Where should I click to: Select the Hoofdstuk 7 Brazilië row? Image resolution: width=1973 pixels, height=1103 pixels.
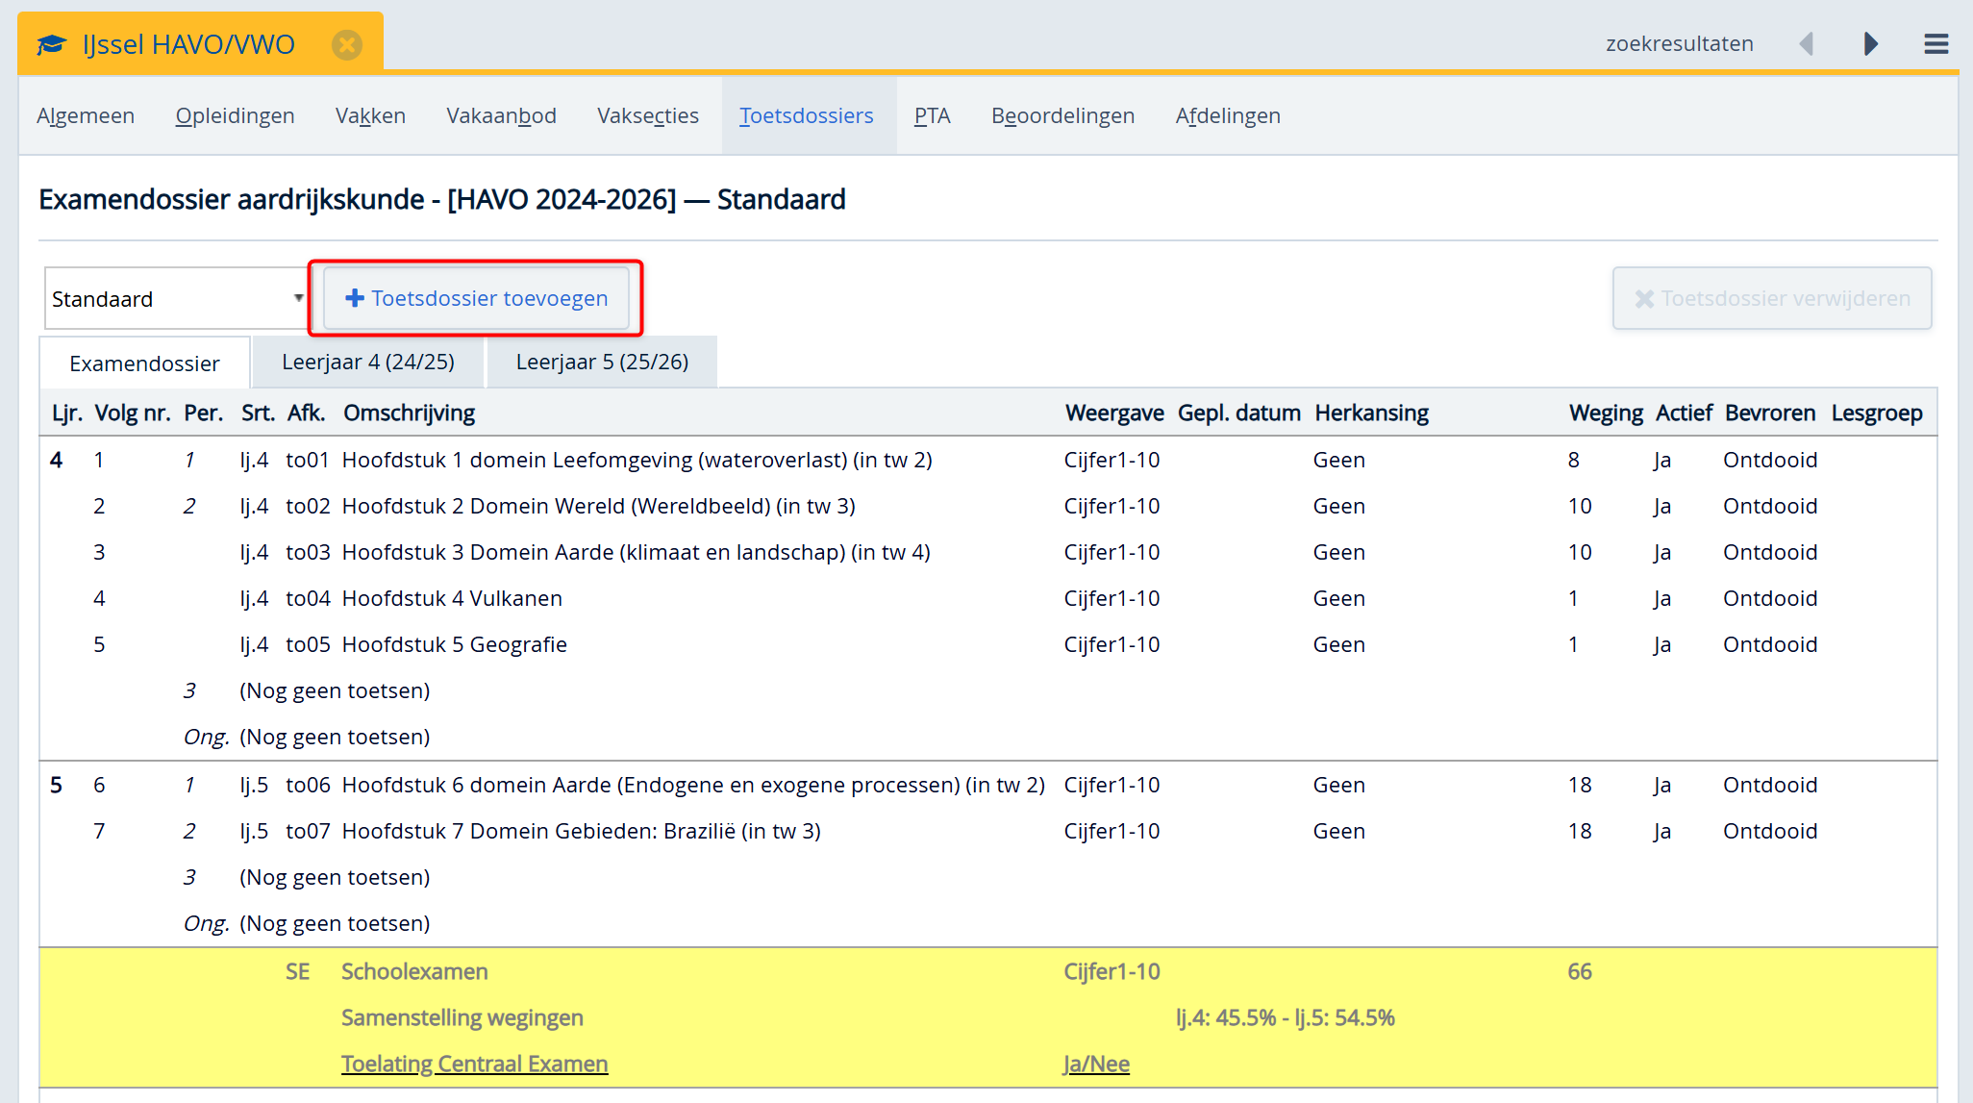pos(581,831)
